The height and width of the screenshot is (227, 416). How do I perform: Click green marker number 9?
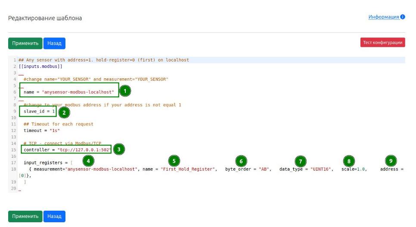(x=391, y=161)
